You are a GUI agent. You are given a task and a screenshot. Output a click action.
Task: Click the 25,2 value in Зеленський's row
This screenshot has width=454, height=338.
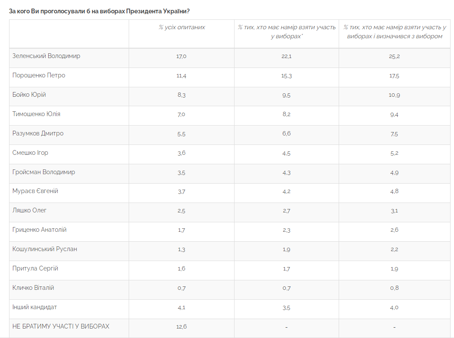(x=395, y=56)
